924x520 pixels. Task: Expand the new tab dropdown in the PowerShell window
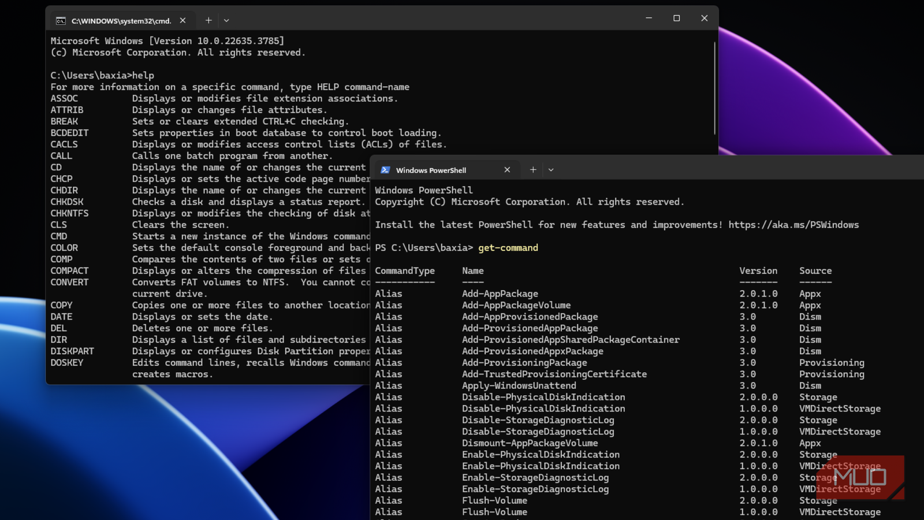pyautogui.click(x=551, y=169)
